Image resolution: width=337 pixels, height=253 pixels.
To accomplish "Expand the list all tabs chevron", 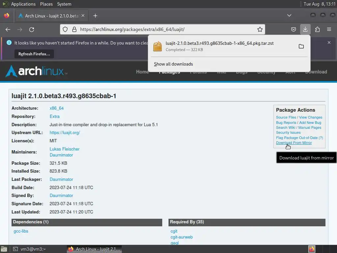I will [x=289, y=15].
